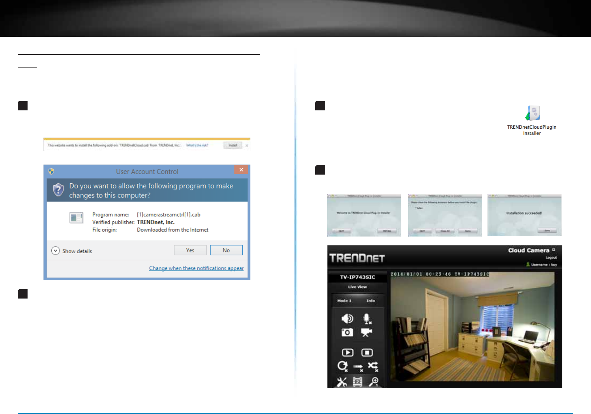Click Yes in User Account Control
591x414 pixels.
[x=190, y=250]
